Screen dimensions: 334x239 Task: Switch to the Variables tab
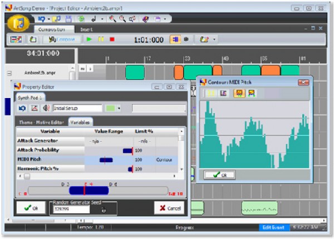[81, 122]
